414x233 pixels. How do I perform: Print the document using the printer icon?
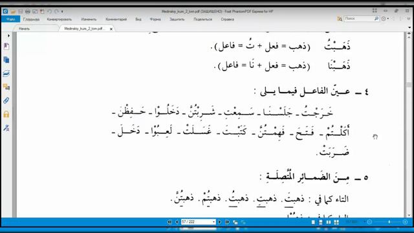tap(27, 12)
